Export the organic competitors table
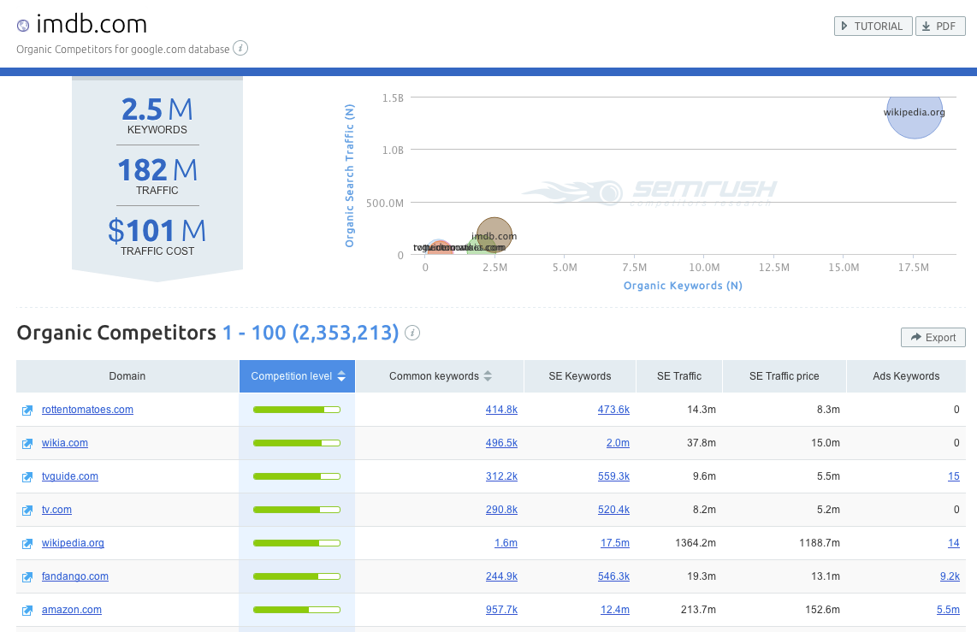This screenshot has width=977, height=632. click(x=933, y=338)
